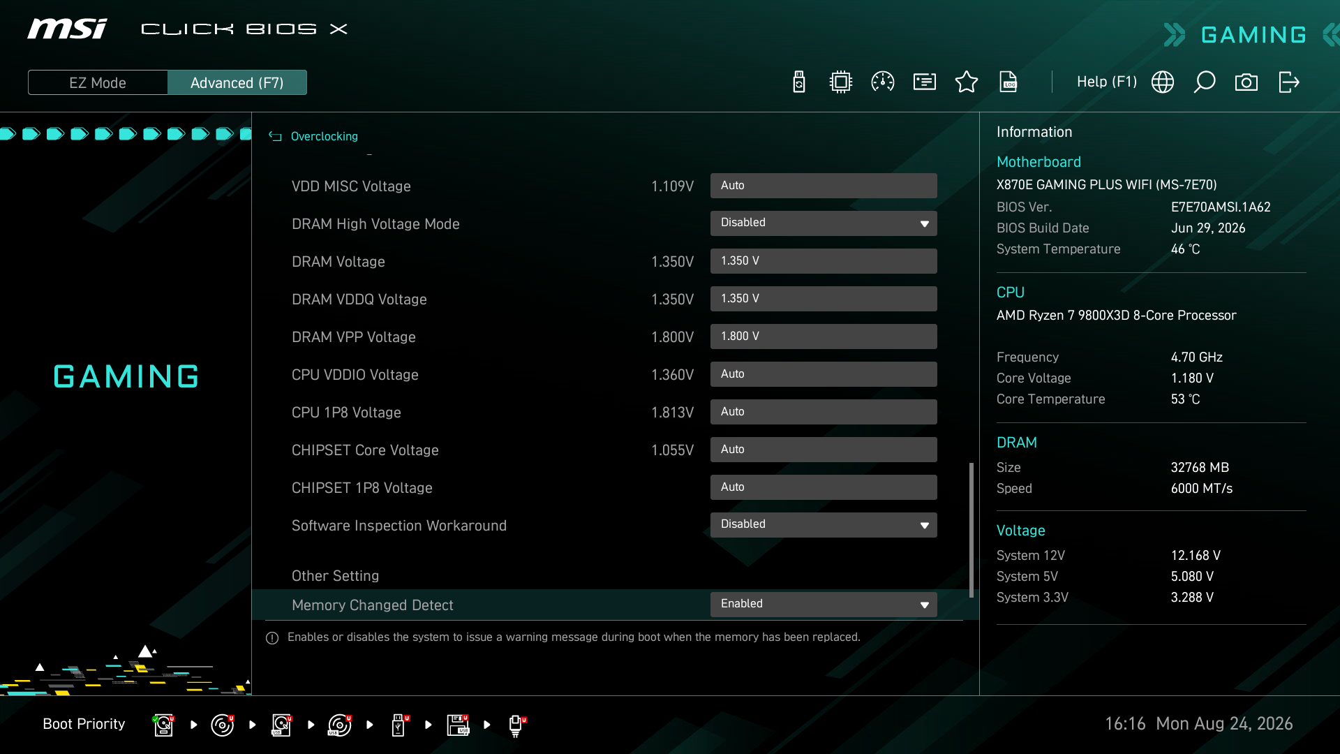Open the Software Inspection Workaround dropdown
This screenshot has width=1340, height=754.
tap(824, 525)
